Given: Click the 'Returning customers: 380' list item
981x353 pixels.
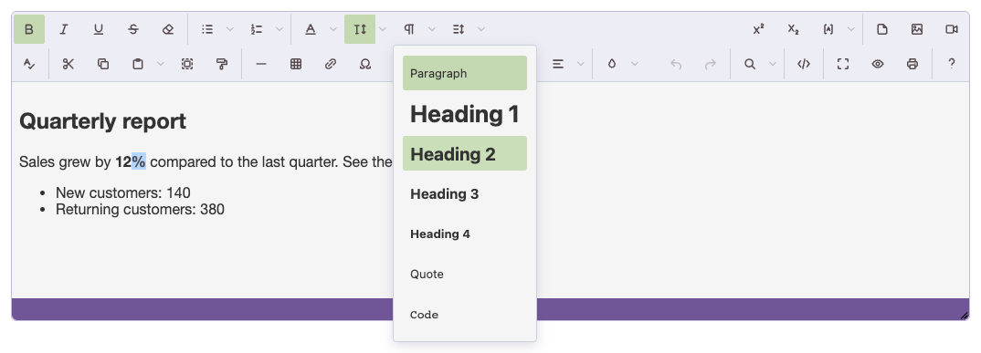Looking at the screenshot, I should 140,209.
